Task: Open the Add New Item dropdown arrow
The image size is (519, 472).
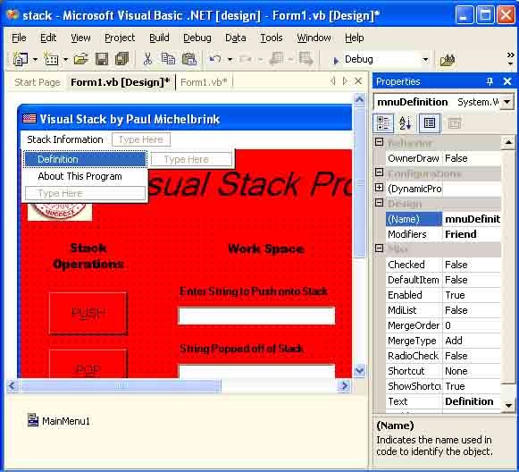Action: 65,60
